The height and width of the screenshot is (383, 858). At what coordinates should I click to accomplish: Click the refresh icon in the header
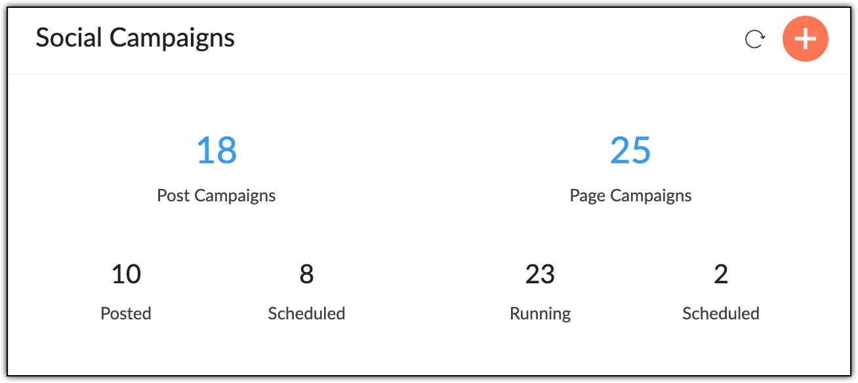point(755,39)
